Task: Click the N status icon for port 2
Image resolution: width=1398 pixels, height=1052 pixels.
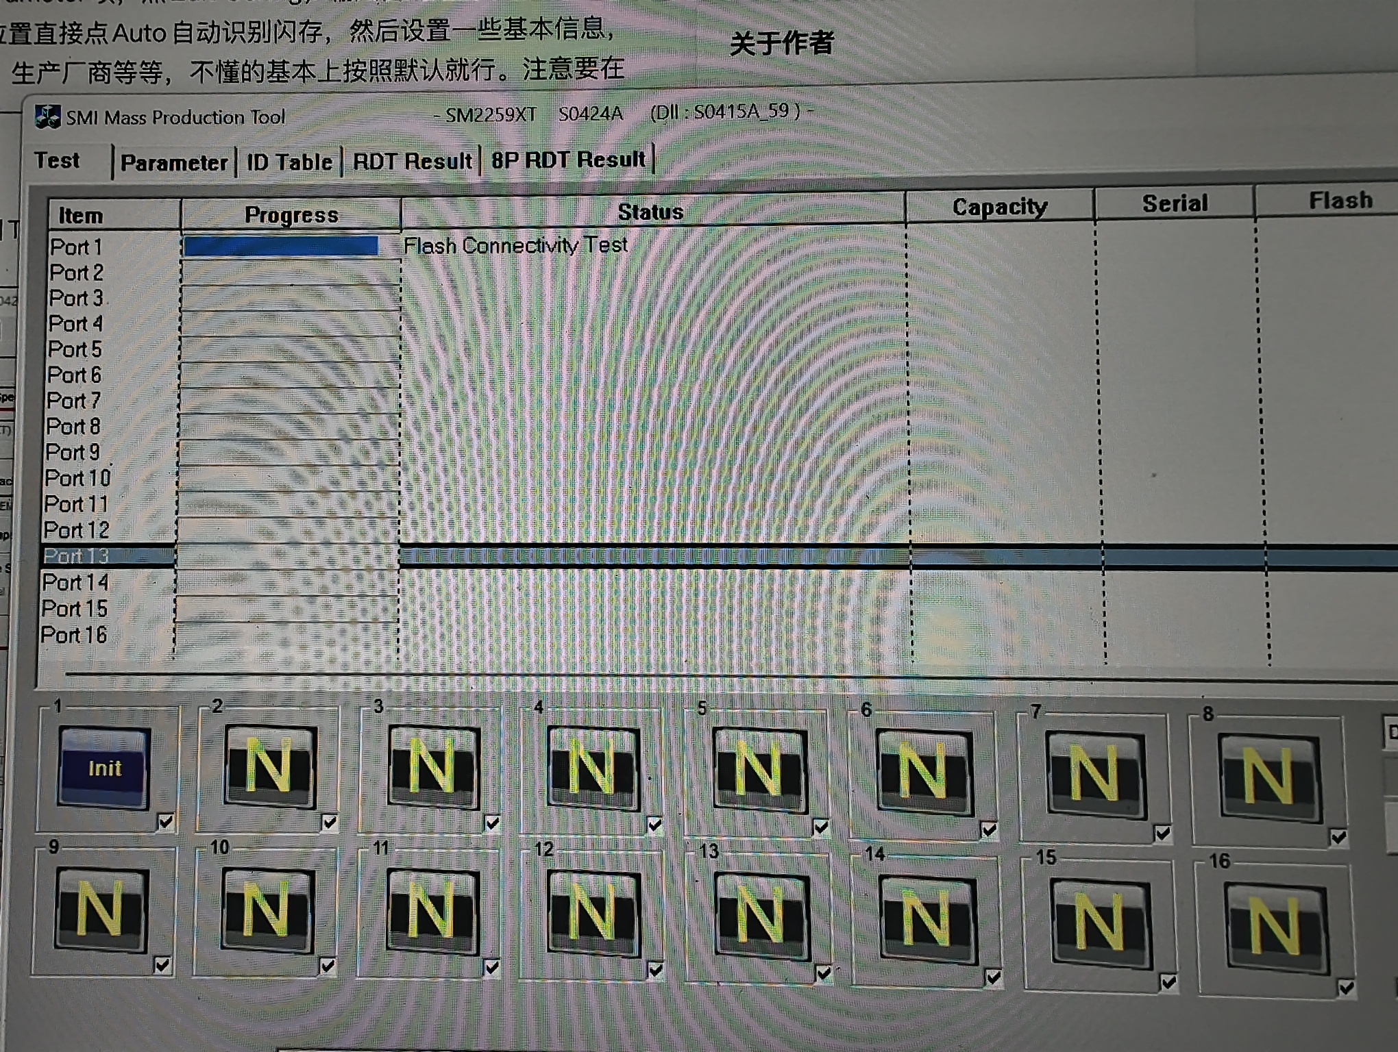Action: pos(269,766)
